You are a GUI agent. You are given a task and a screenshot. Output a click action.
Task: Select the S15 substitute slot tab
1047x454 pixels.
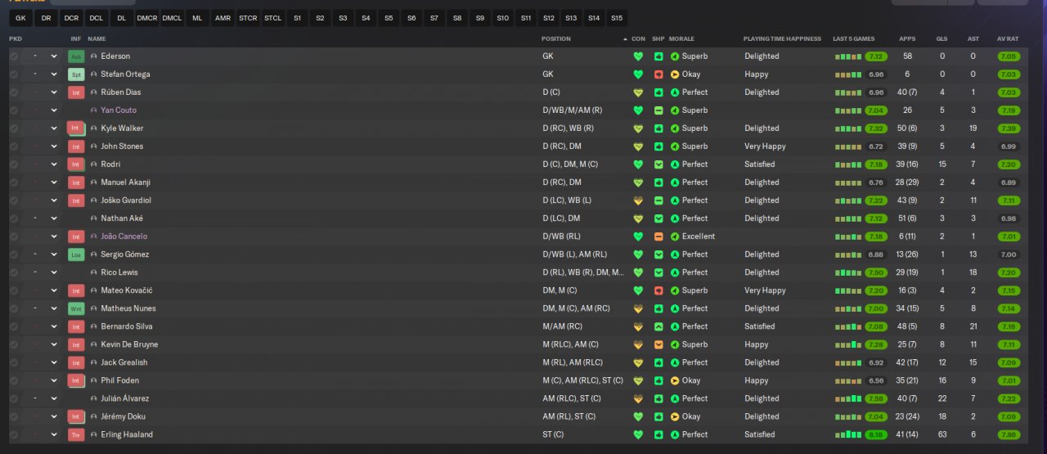(x=616, y=17)
